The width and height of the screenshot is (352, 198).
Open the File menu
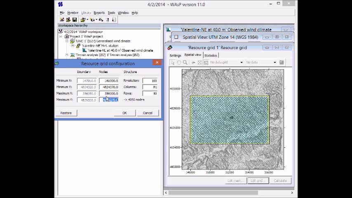pyautogui.click(x=62, y=13)
